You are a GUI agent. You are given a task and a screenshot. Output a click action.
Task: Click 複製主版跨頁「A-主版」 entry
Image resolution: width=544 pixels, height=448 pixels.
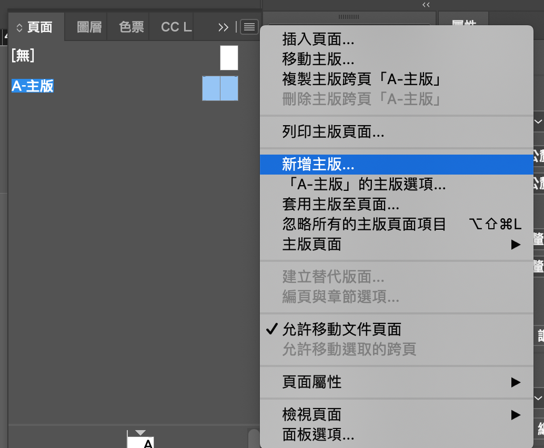[x=361, y=79]
